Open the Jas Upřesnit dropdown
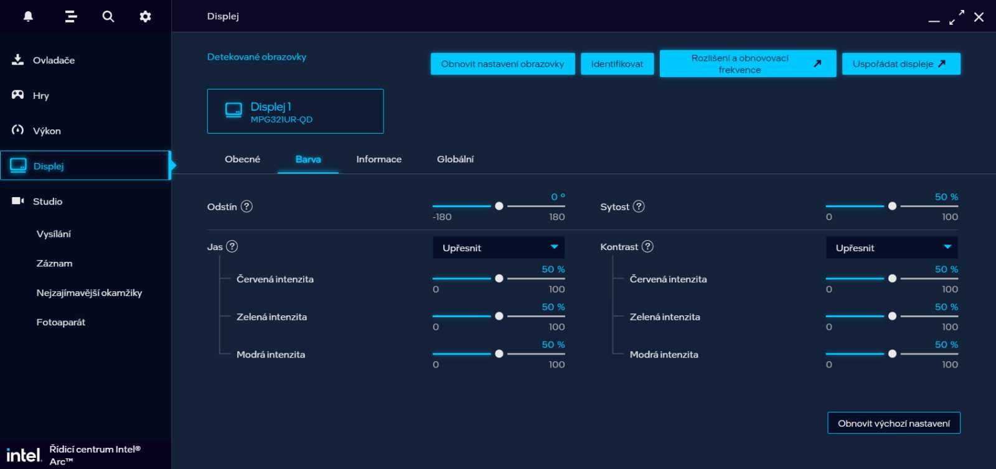 pos(499,248)
